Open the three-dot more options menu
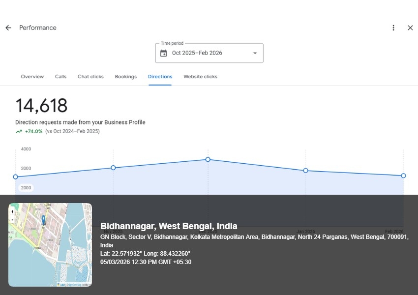Screen dimensions: 418x295 (393, 28)
